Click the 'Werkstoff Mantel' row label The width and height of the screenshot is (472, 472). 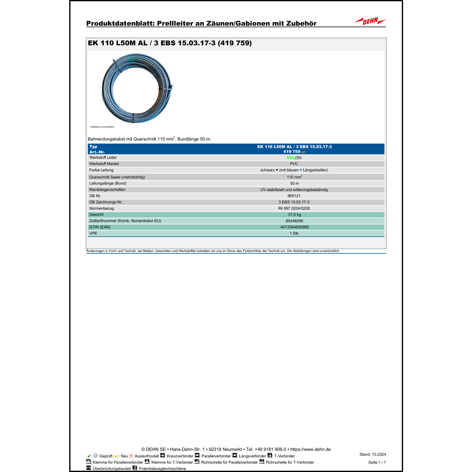pyautogui.click(x=104, y=164)
